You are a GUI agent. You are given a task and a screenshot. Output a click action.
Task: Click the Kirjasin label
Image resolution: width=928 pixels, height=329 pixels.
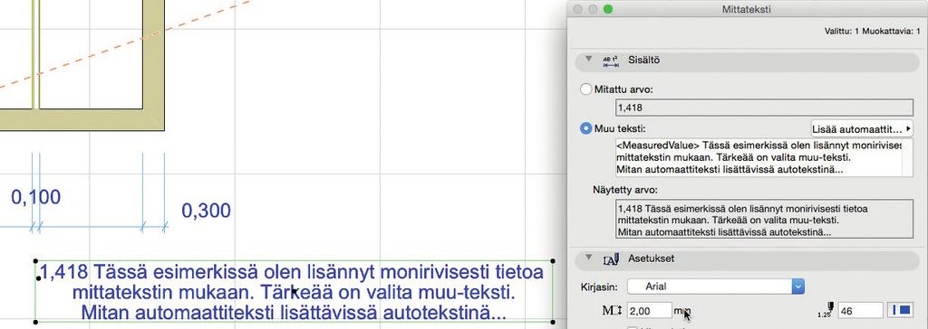click(600, 287)
